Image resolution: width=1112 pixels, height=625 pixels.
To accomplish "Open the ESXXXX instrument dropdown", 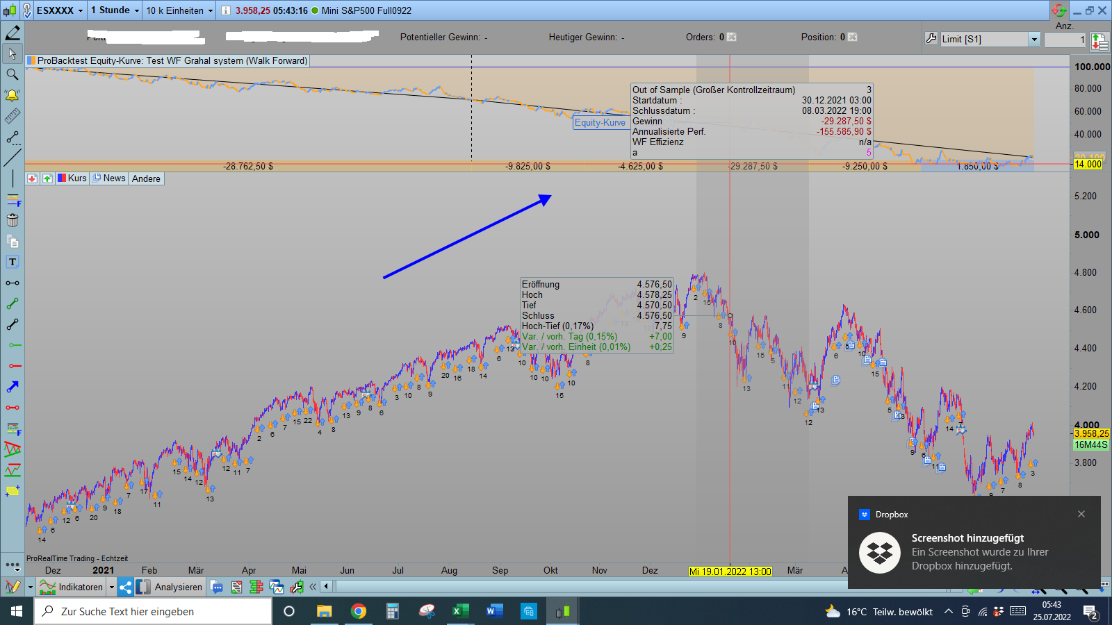I will tap(60, 10).
